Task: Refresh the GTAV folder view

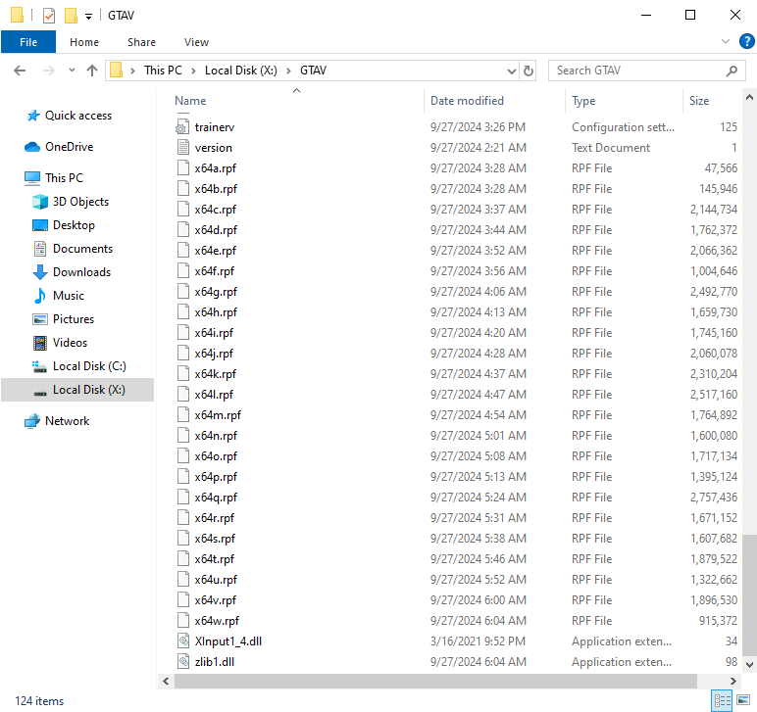Action: click(529, 71)
